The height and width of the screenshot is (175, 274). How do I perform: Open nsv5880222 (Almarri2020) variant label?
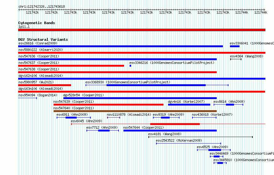[x=41, y=50]
